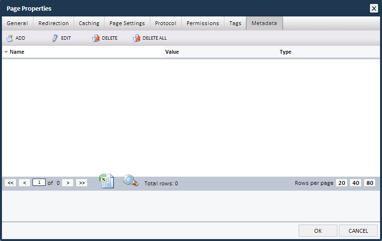Open the Permissions tab
This screenshot has height=241, width=382.
coord(203,23)
